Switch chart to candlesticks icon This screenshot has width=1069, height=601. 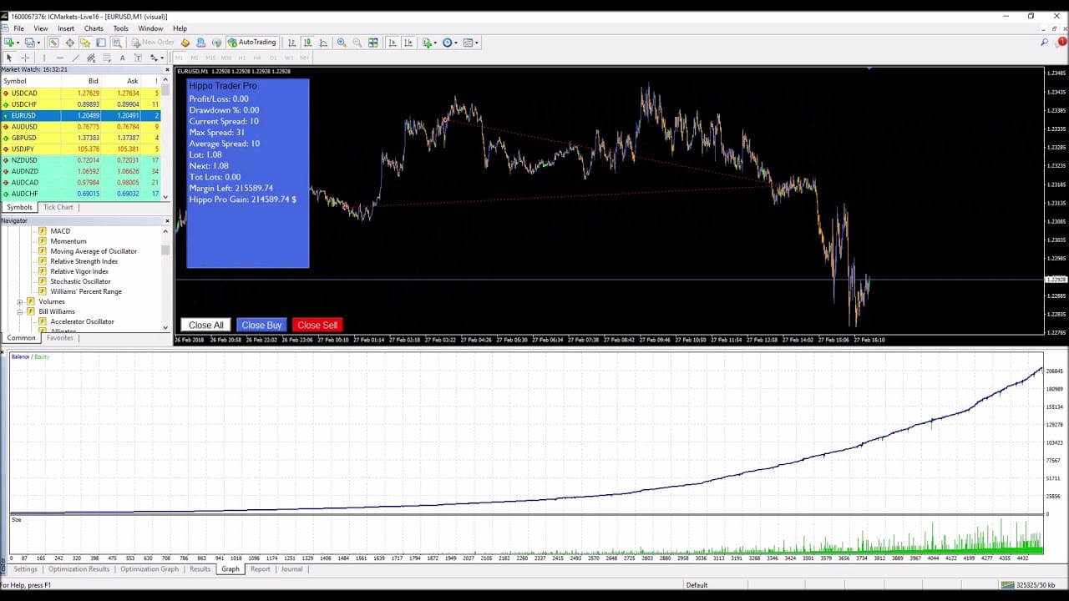tap(307, 43)
